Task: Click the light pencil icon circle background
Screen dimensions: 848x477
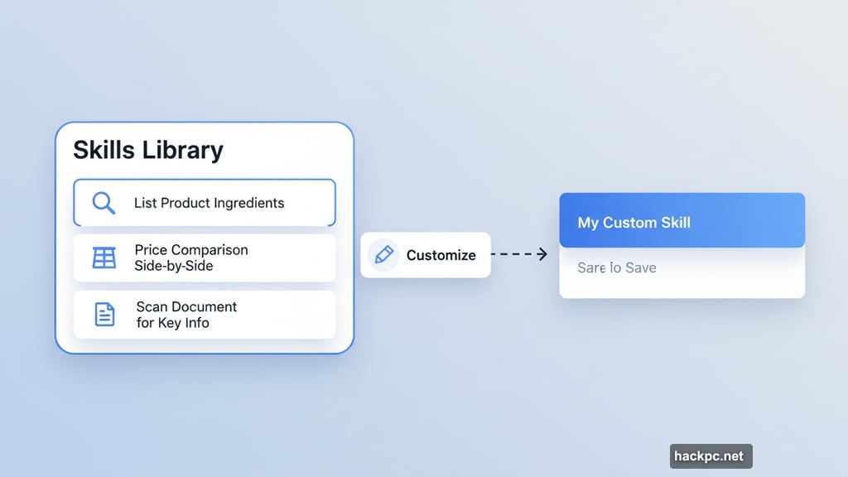Action: pyautogui.click(x=383, y=255)
